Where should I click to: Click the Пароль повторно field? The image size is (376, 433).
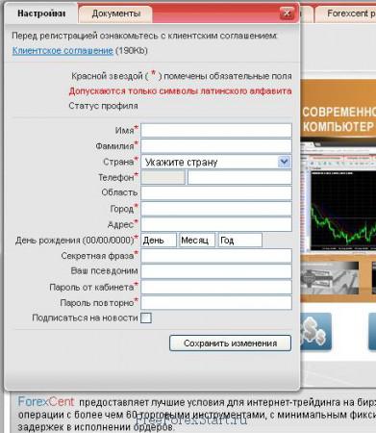[x=216, y=303]
